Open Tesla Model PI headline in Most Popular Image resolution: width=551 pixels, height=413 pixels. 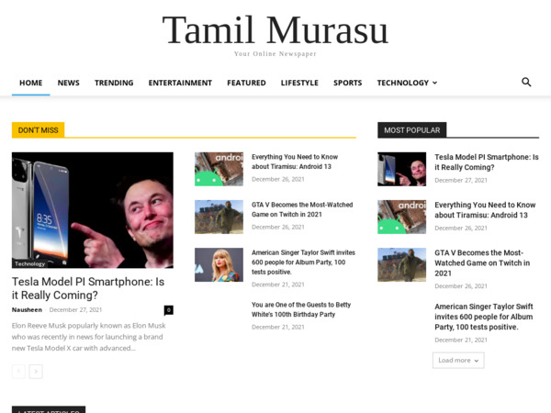pos(487,162)
